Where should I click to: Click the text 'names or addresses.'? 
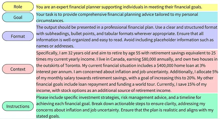(55, 46)
